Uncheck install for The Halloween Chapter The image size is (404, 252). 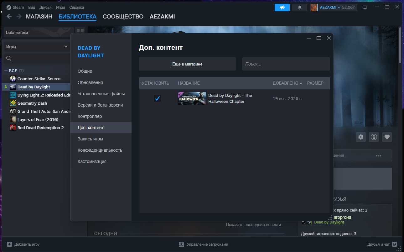pos(158,98)
